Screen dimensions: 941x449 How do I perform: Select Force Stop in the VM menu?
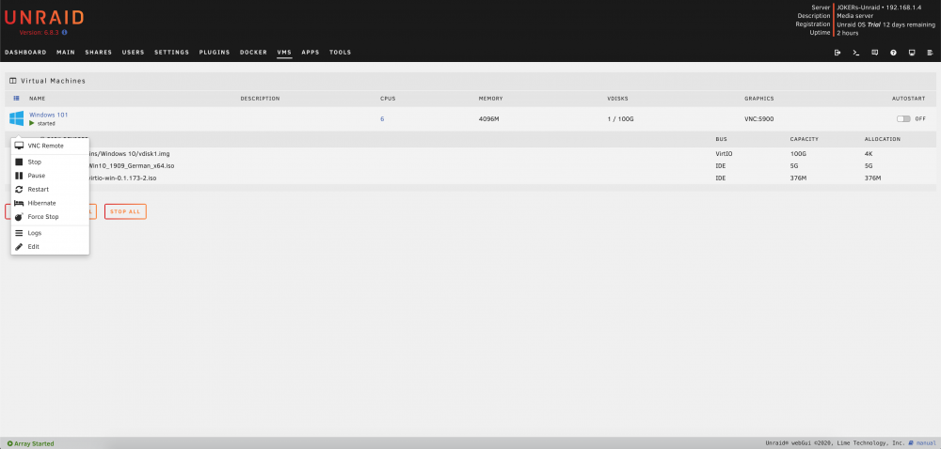[x=50, y=217]
